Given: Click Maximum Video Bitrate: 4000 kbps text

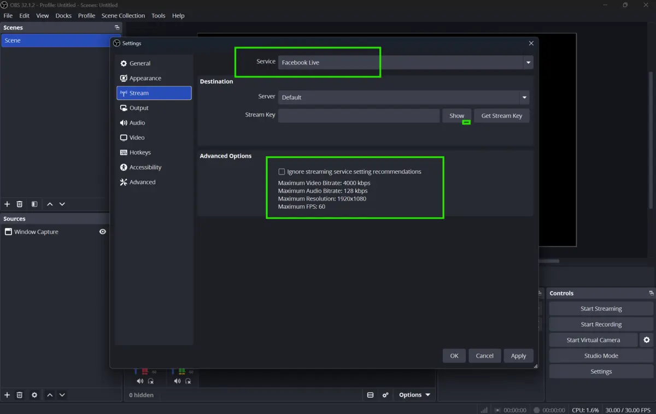Looking at the screenshot, I should (324, 183).
